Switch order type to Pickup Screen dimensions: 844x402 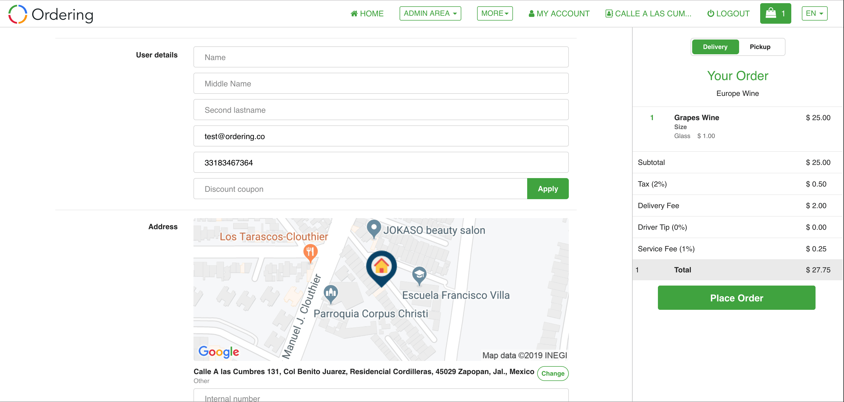click(760, 47)
